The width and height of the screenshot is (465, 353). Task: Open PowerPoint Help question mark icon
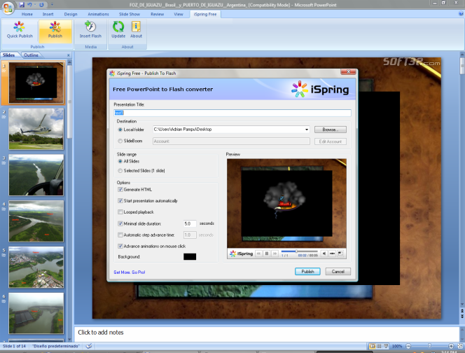pyautogui.click(x=461, y=13)
